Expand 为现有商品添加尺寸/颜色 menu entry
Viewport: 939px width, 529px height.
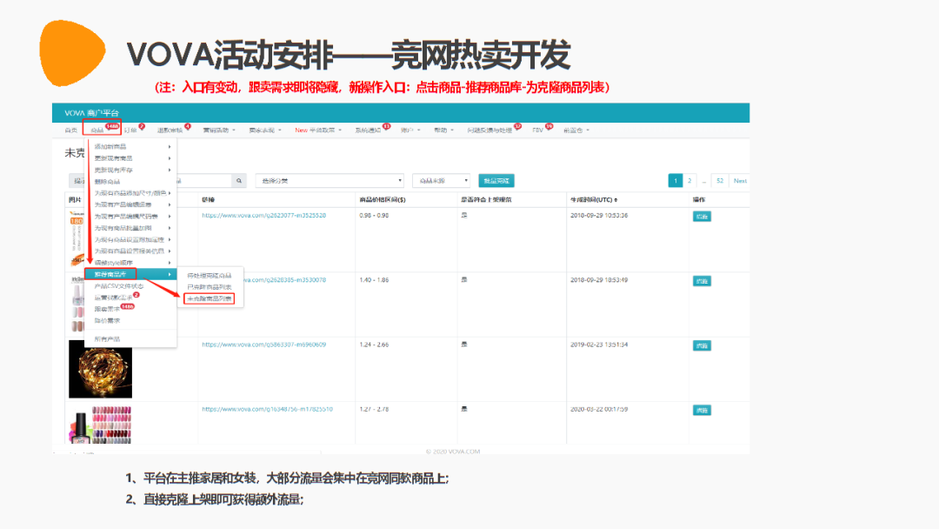[131, 193]
